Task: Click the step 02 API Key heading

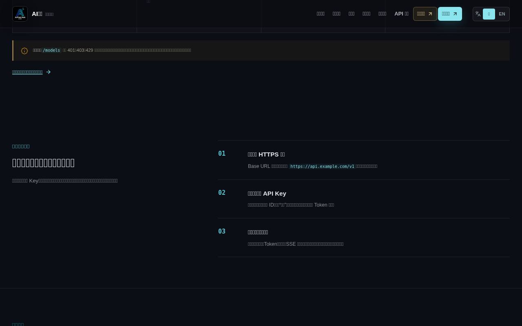Action: pos(267,194)
